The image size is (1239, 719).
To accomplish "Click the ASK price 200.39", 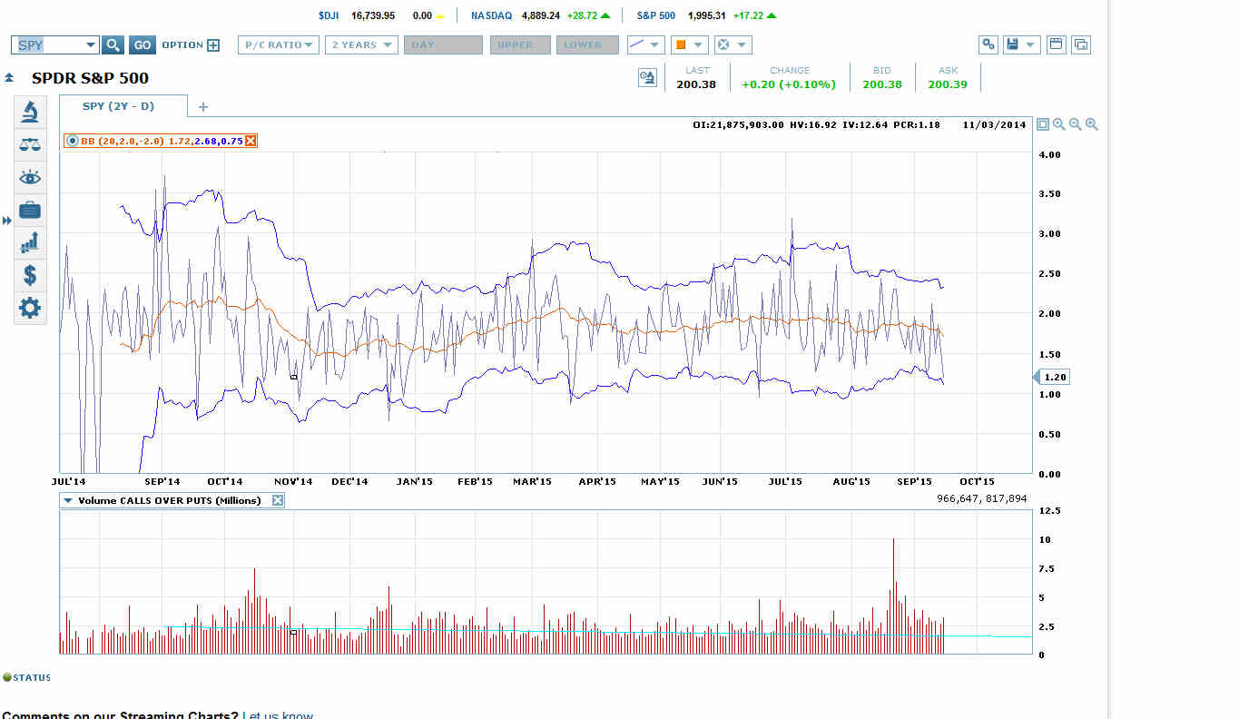I will coord(948,84).
